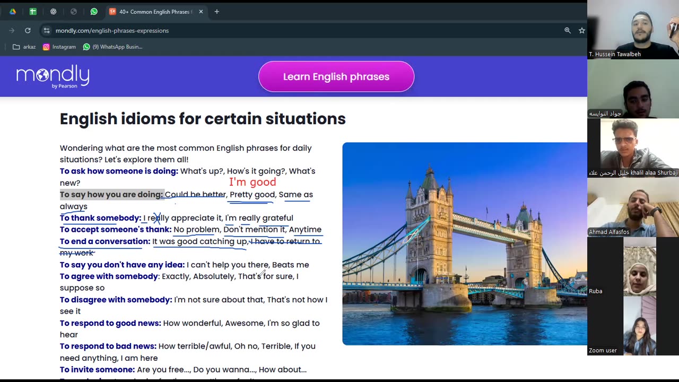
Task: Open a new browser tab
Action: click(216, 12)
